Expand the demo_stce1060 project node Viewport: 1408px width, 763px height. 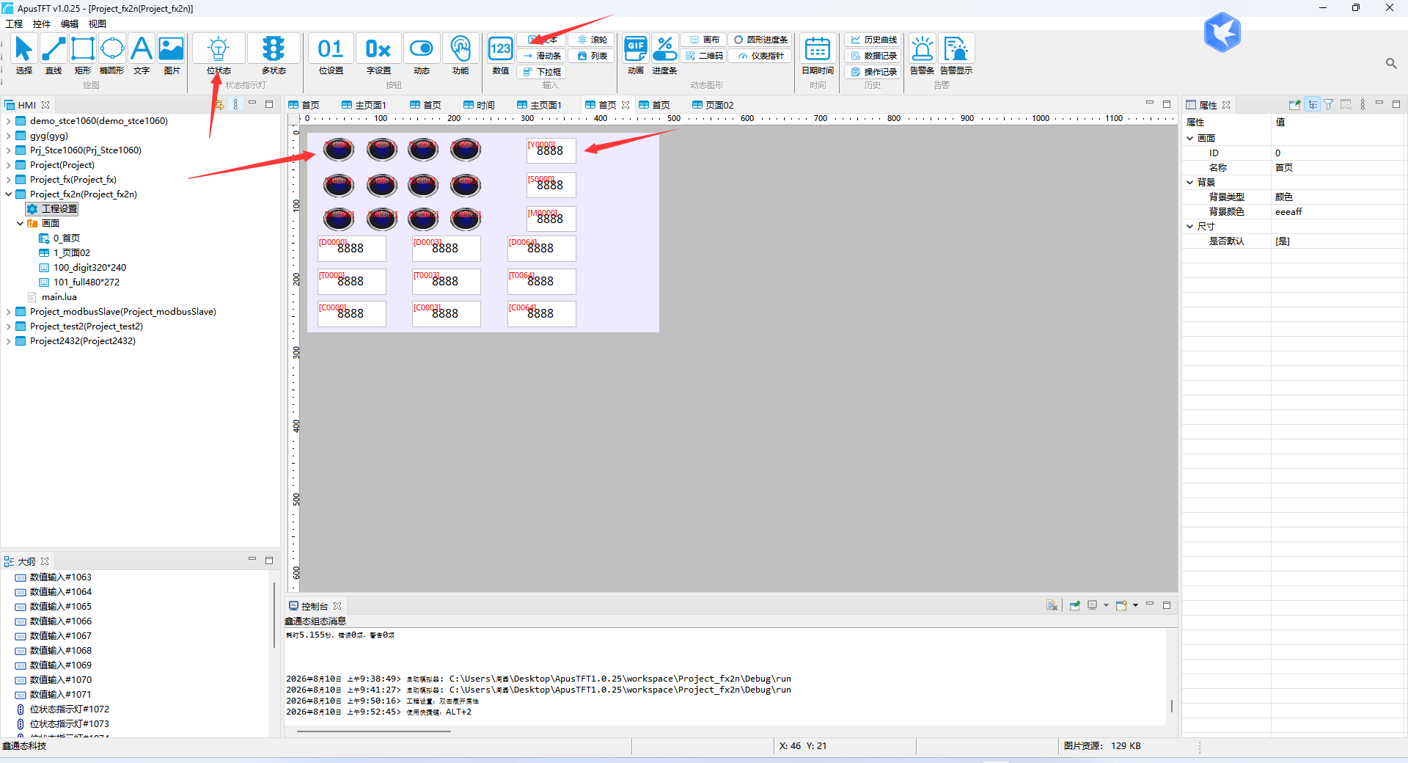[8, 121]
